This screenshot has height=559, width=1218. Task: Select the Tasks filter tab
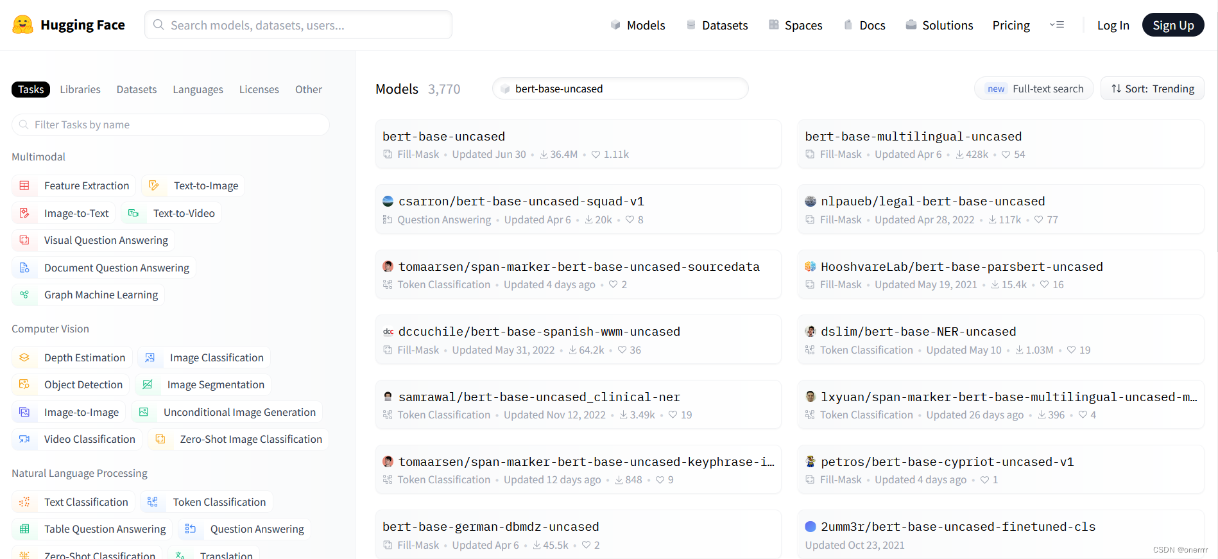pos(31,89)
